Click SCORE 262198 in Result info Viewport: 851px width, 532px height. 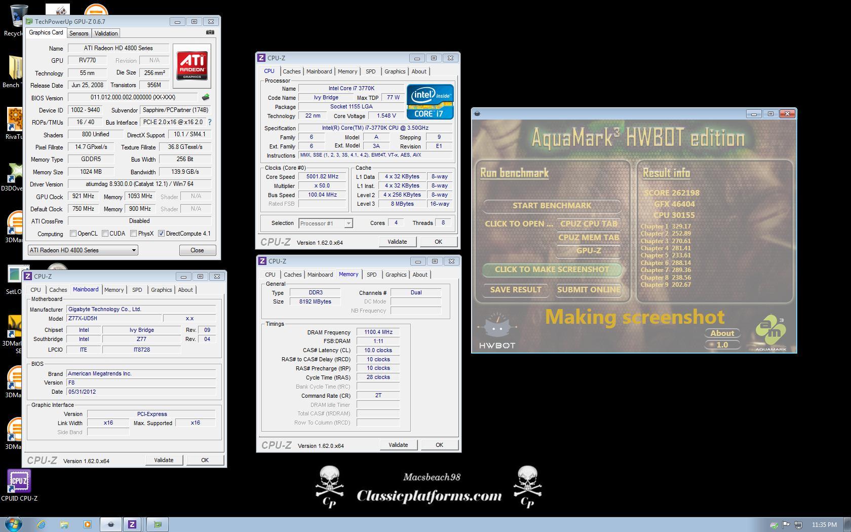(671, 193)
